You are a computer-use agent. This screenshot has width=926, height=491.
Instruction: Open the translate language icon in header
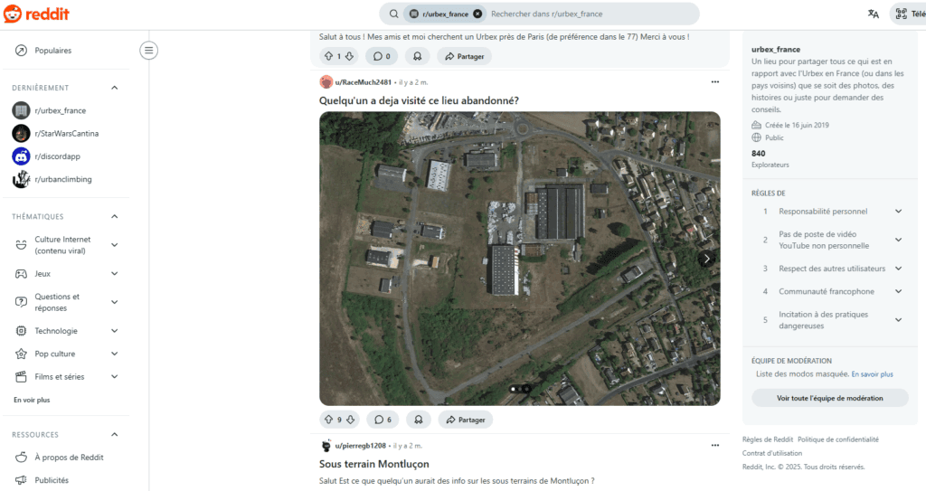pyautogui.click(x=873, y=14)
